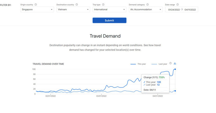The image size is (216, 113).
Task: Click the Date range help icon
Action: (x=178, y=4)
